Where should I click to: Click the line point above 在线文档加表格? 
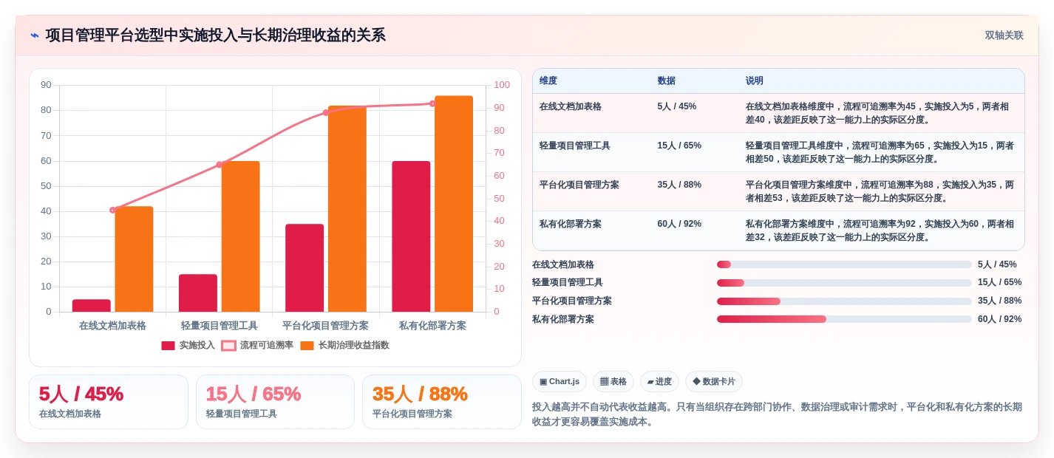point(112,210)
